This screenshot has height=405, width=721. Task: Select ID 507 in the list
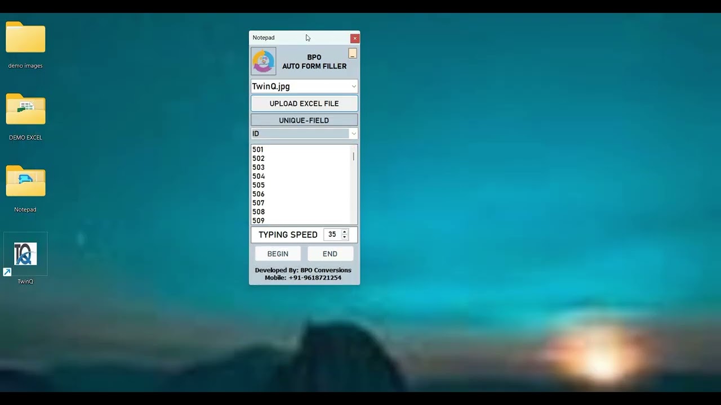point(301,203)
